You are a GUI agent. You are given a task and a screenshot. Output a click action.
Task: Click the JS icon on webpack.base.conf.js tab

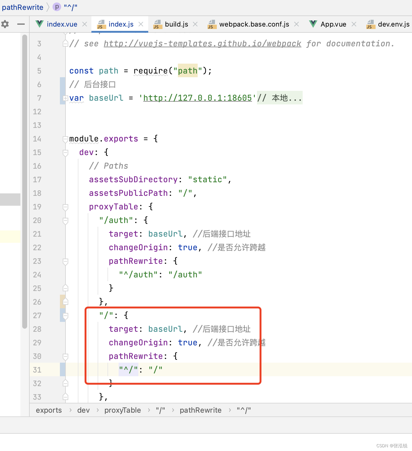pos(212,24)
